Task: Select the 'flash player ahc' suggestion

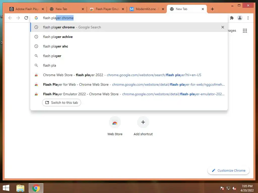Action: coord(129,46)
